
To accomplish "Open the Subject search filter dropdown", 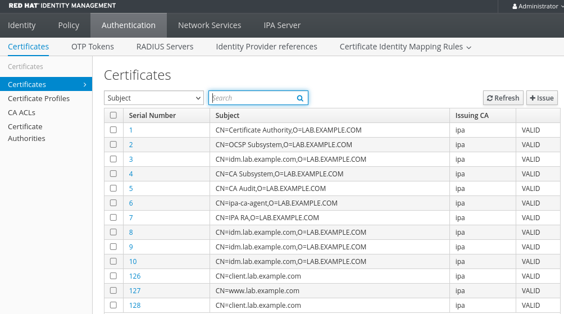I will pos(154,98).
